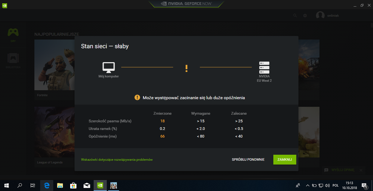
Task: Click recommended frame loss value < 0.5
Action: [239, 128]
